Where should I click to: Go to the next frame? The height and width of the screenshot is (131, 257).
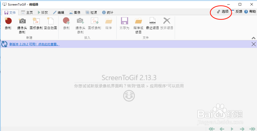coord(242,129)
